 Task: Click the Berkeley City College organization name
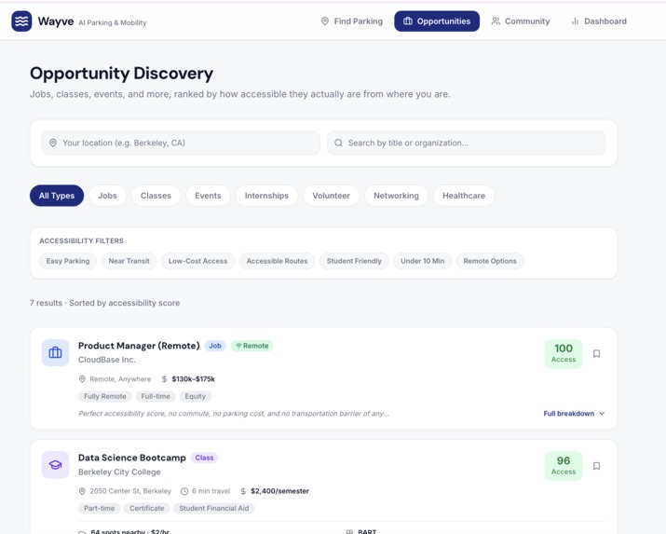[x=119, y=472]
